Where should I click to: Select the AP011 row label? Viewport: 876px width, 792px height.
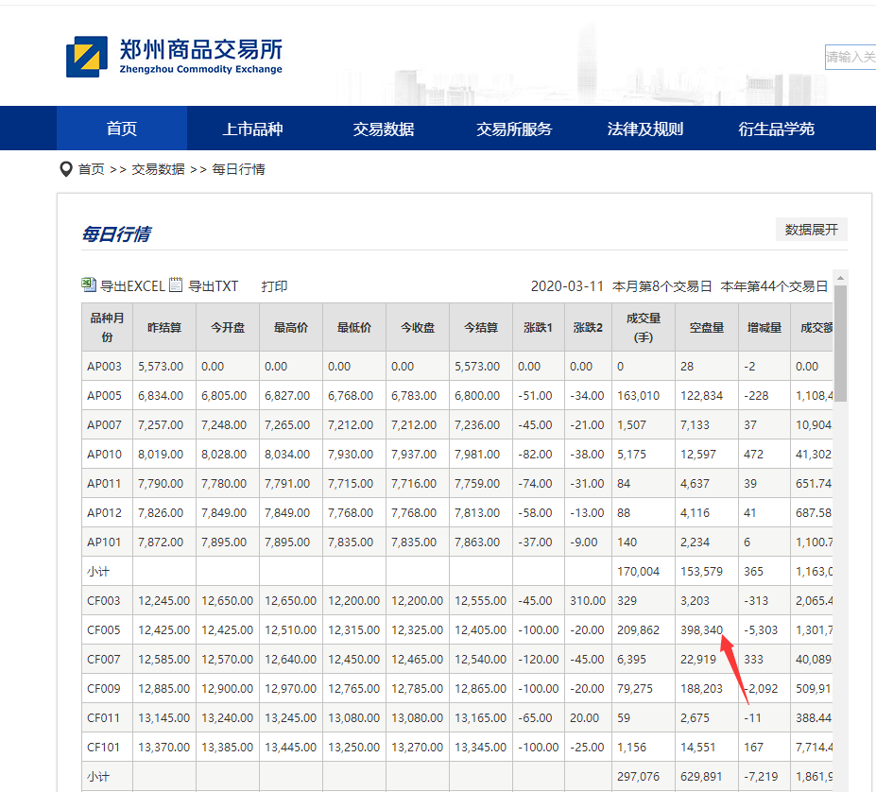coord(104,483)
